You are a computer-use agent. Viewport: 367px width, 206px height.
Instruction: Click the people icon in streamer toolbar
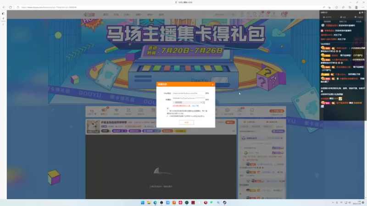point(239,111)
